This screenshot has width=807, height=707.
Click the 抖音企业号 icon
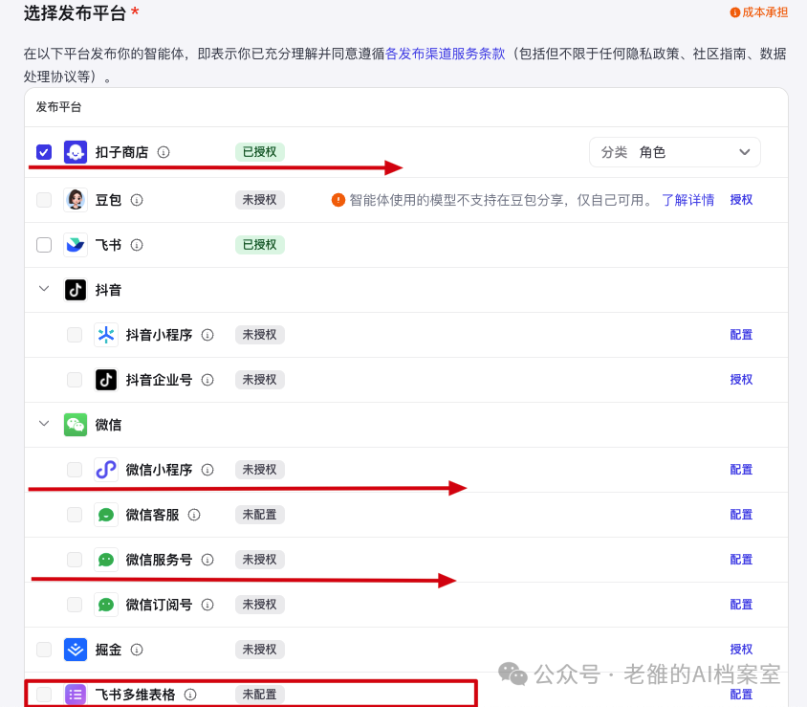[106, 380]
